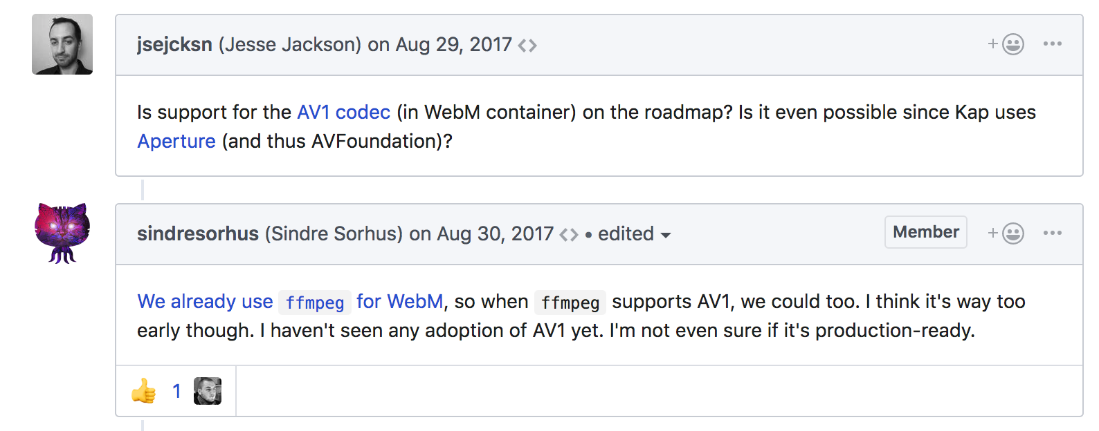The width and height of the screenshot is (1099, 431).
Task: Click sindresorhus username
Action: click(x=198, y=233)
